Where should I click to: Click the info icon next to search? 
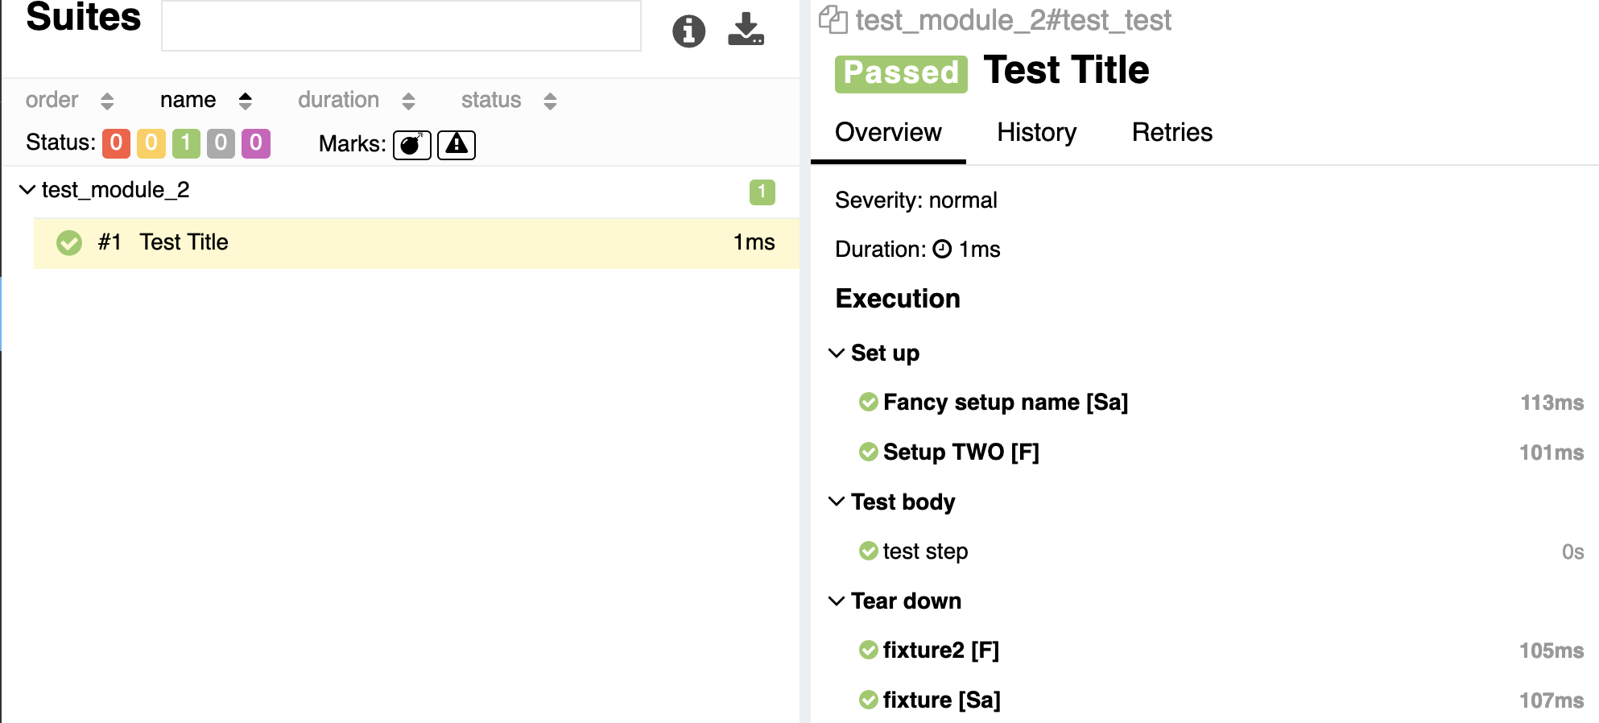688,31
